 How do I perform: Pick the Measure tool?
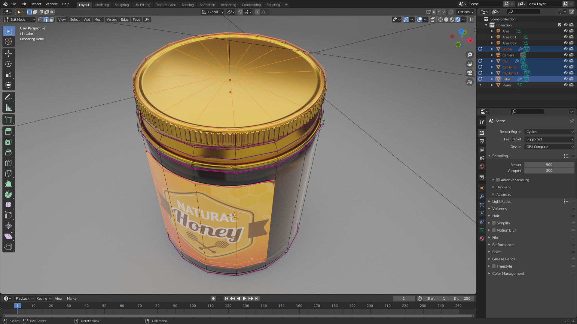(x=8, y=108)
